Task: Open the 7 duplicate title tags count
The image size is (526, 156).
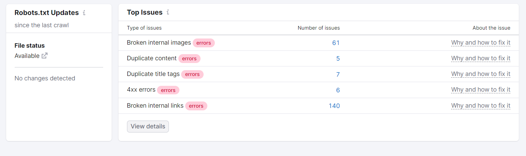Action: point(338,74)
